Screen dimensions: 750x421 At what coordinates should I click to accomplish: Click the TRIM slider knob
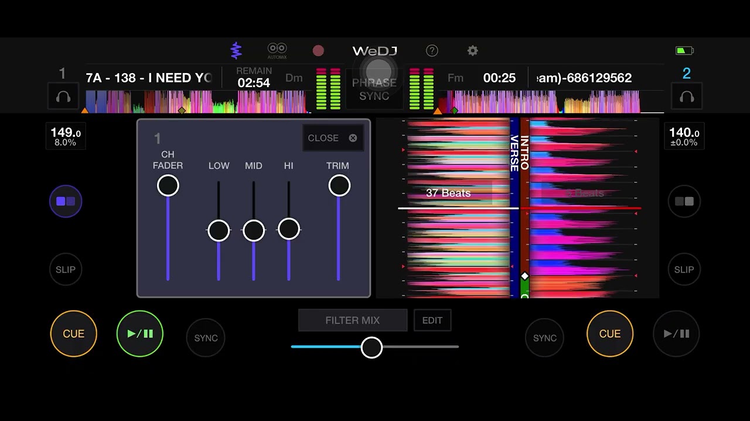(x=339, y=185)
